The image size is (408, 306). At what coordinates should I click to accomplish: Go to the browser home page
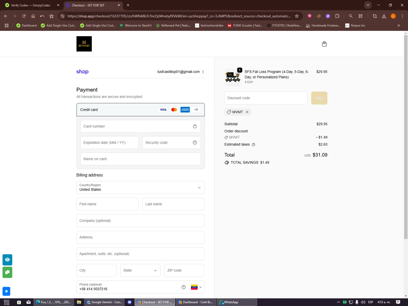[33, 16]
